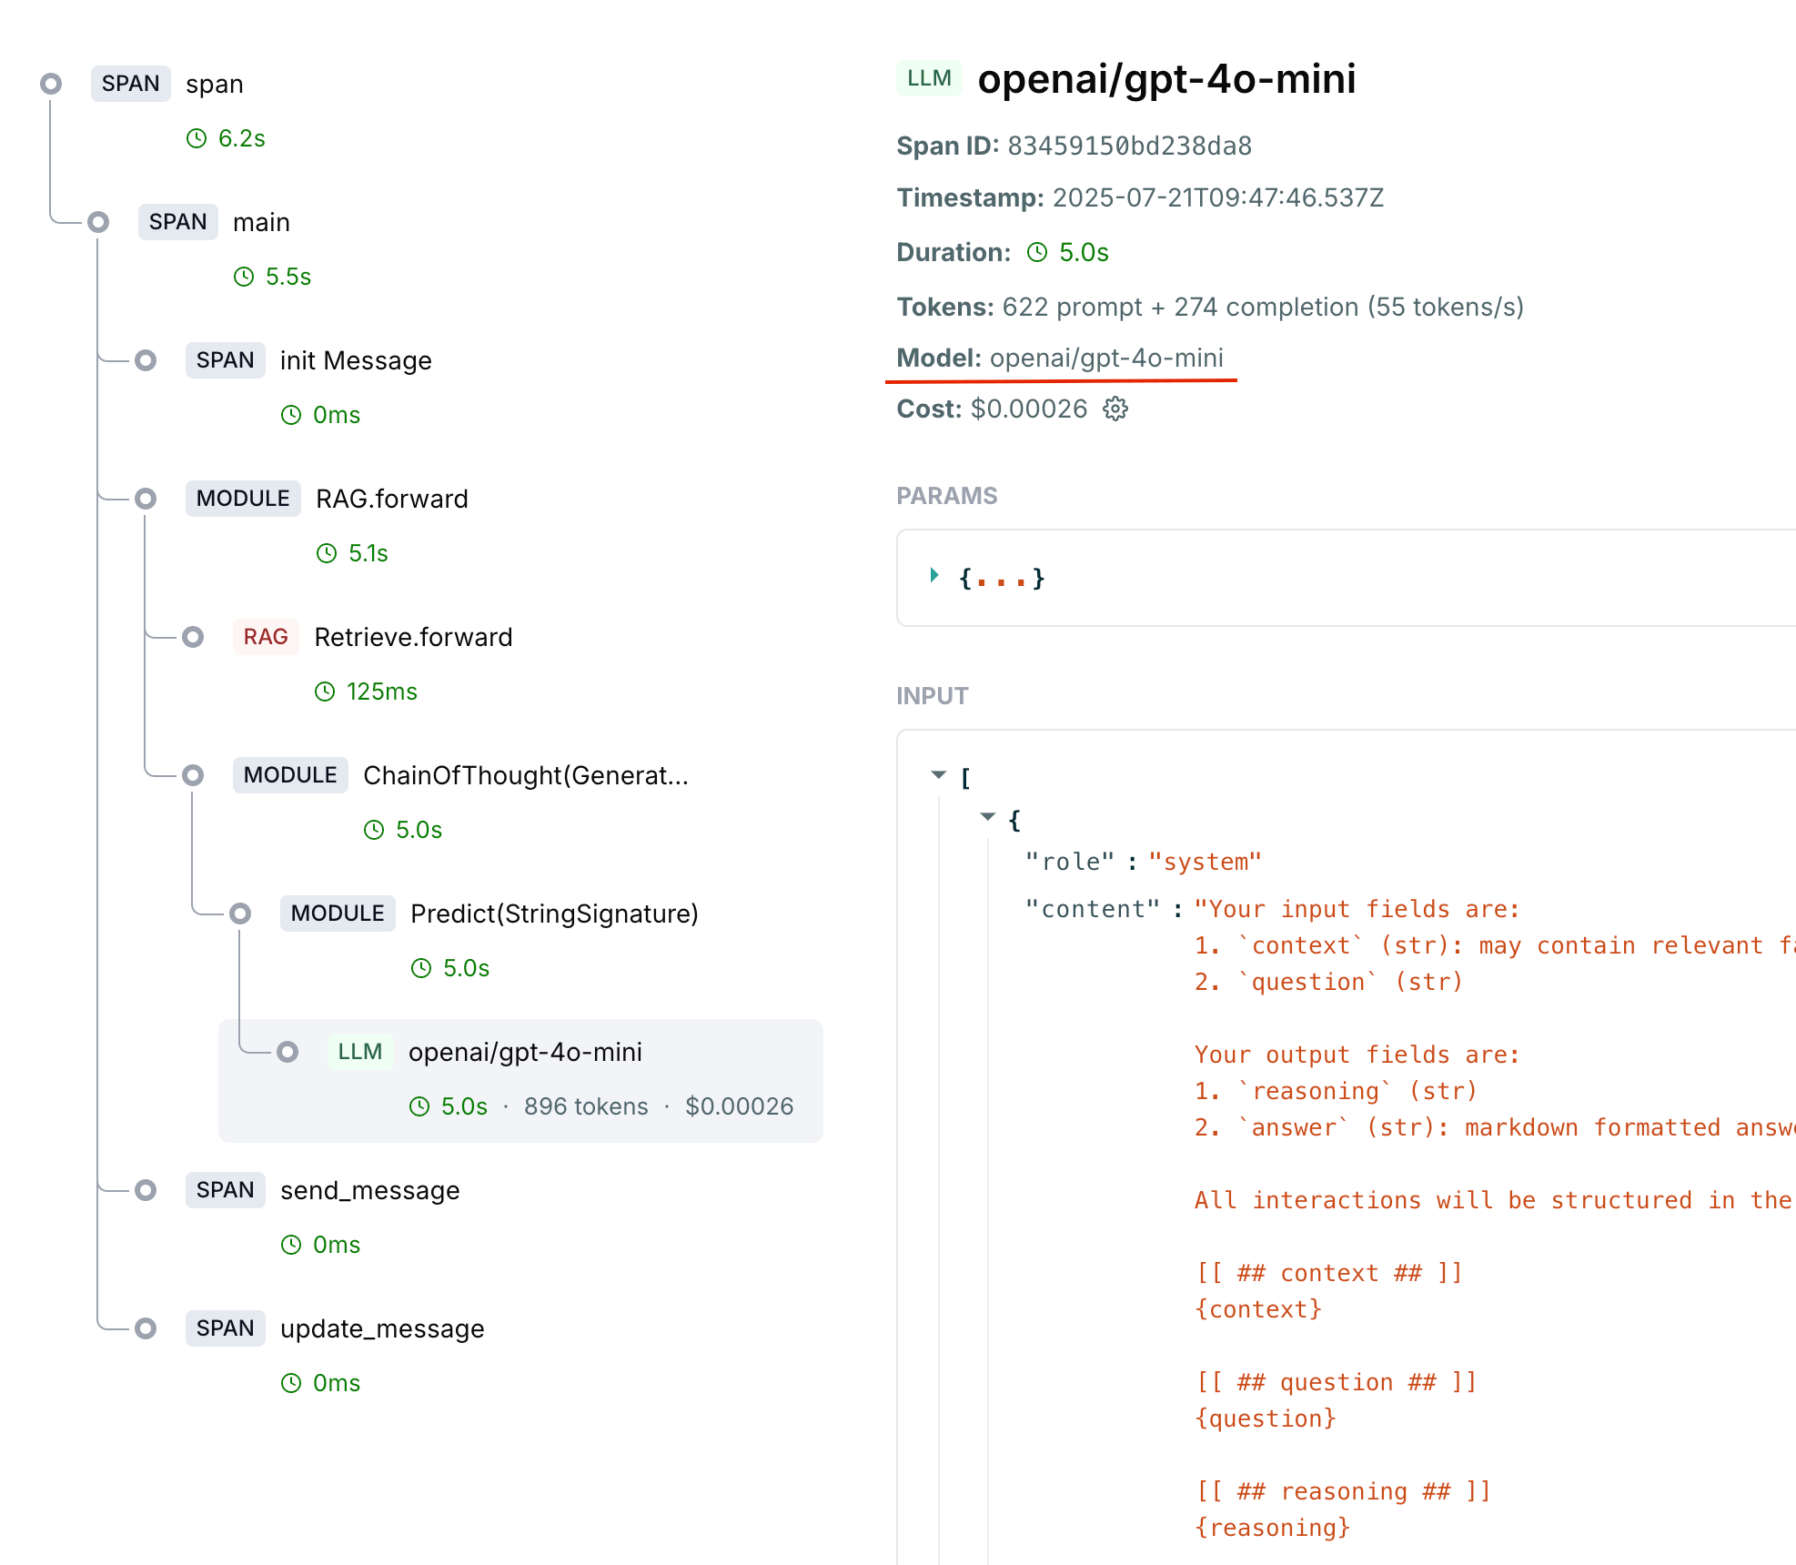
Task: Click the INPUT section label
Action: pyautogui.click(x=933, y=696)
